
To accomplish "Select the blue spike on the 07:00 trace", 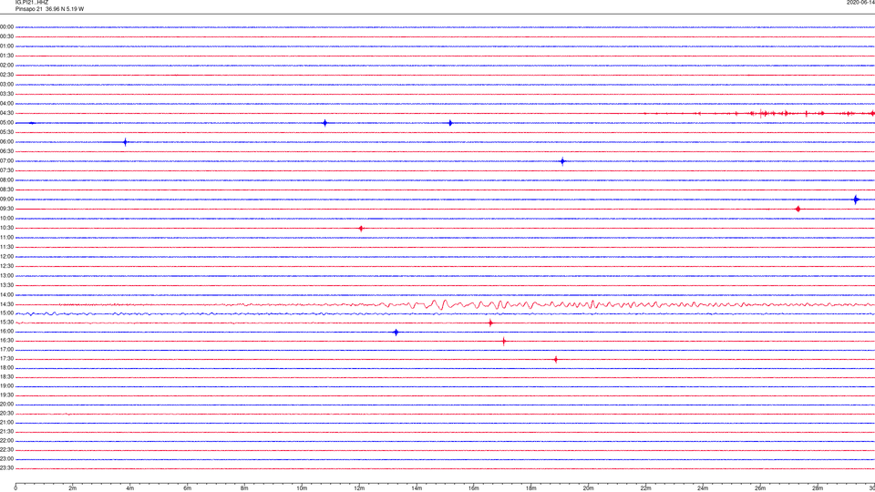I will [562, 161].
